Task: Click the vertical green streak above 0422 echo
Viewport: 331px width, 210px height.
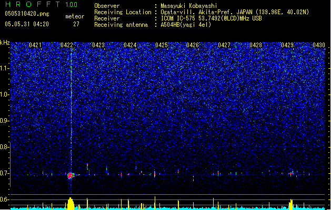Action: (x=71, y=110)
